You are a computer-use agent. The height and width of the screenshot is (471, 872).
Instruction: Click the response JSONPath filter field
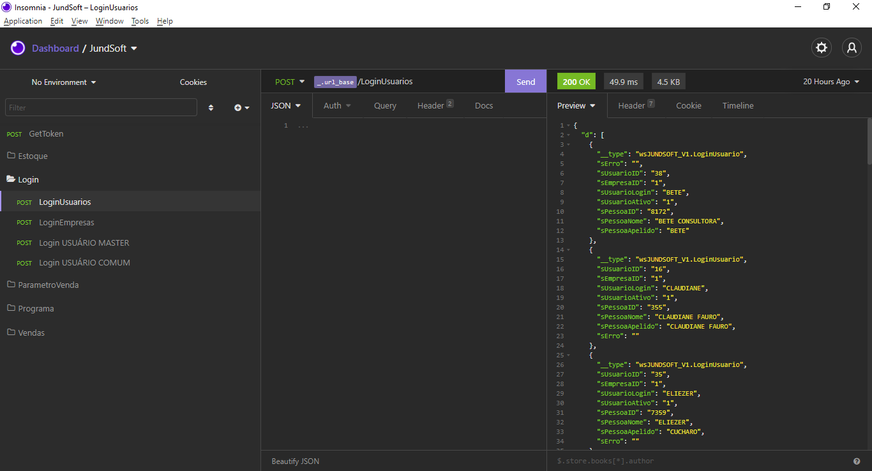pyautogui.click(x=699, y=461)
